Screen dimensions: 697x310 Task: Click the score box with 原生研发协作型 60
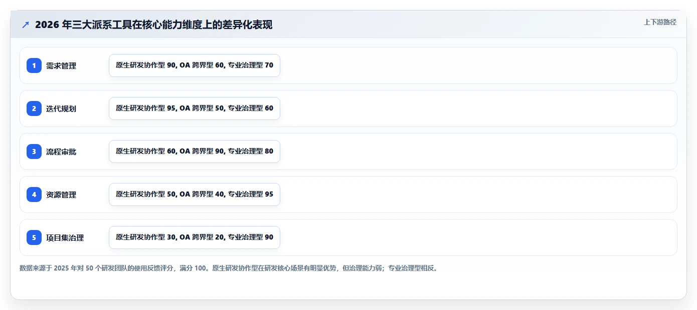(195, 151)
